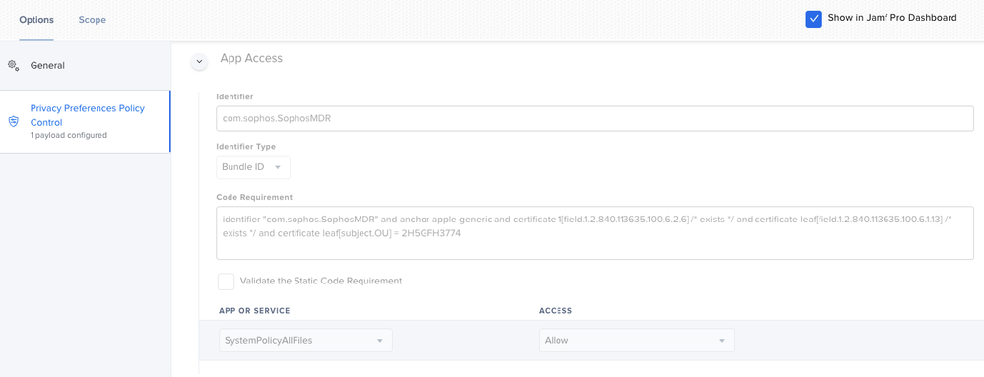Switch to the Scope tab

(93, 20)
